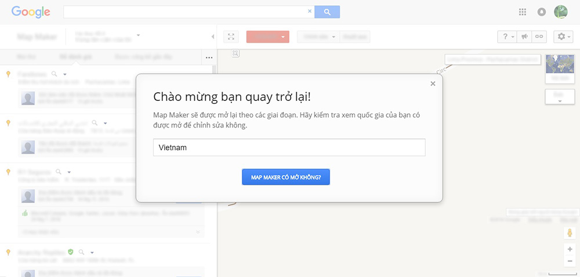Zoom out the map with minus button
Image resolution: width=580 pixels, height=277 pixels.
pos(570,261)
